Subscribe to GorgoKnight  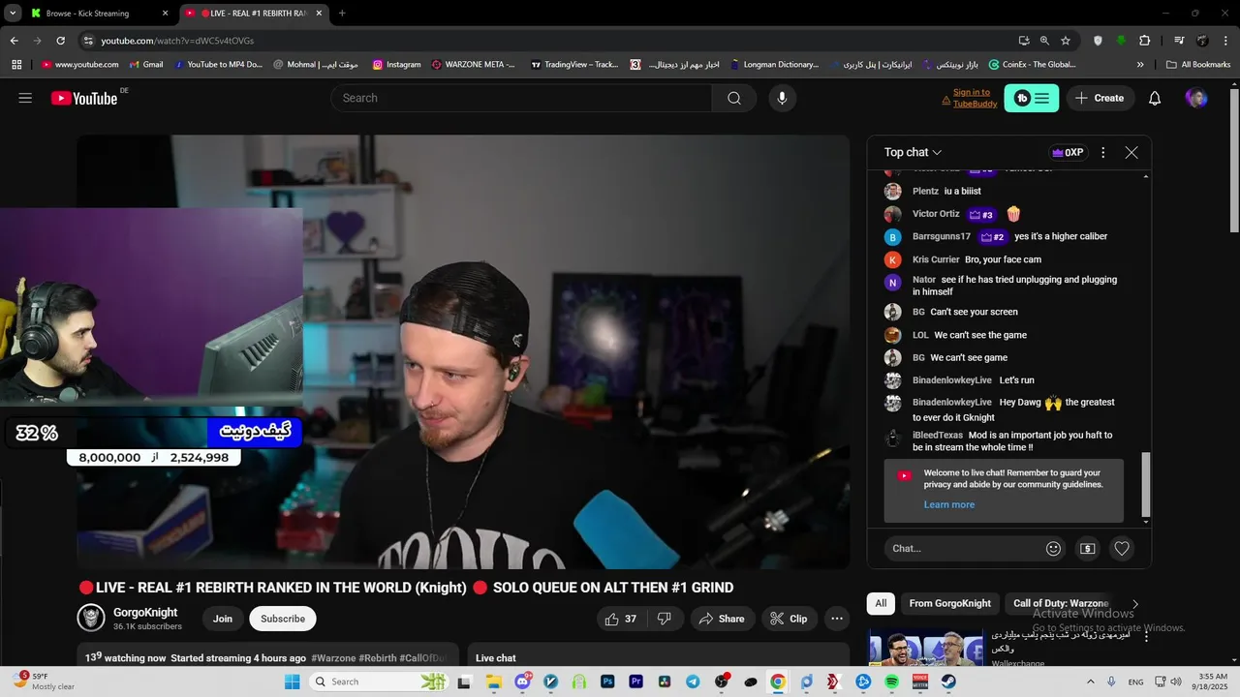click(283, 619)
